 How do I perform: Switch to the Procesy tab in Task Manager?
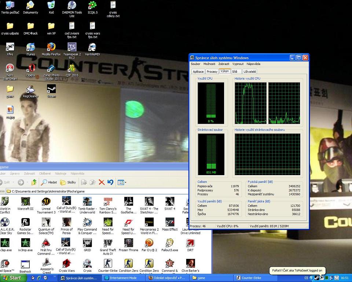(212, 72)
